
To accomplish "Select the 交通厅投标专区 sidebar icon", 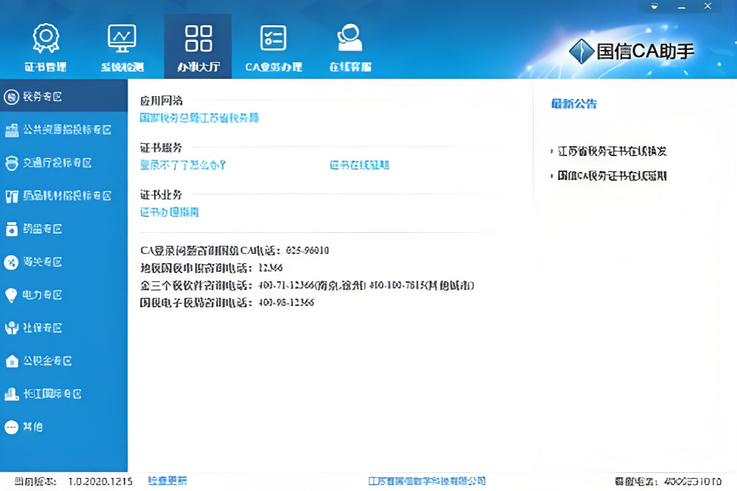I will [64, 163].
